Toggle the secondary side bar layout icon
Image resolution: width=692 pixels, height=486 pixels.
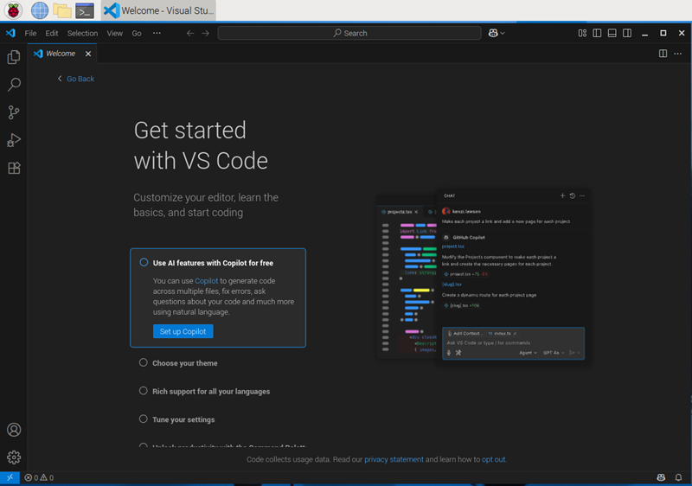click(627, 33)
